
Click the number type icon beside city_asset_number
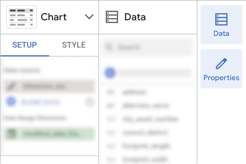[x=110, y=119]
